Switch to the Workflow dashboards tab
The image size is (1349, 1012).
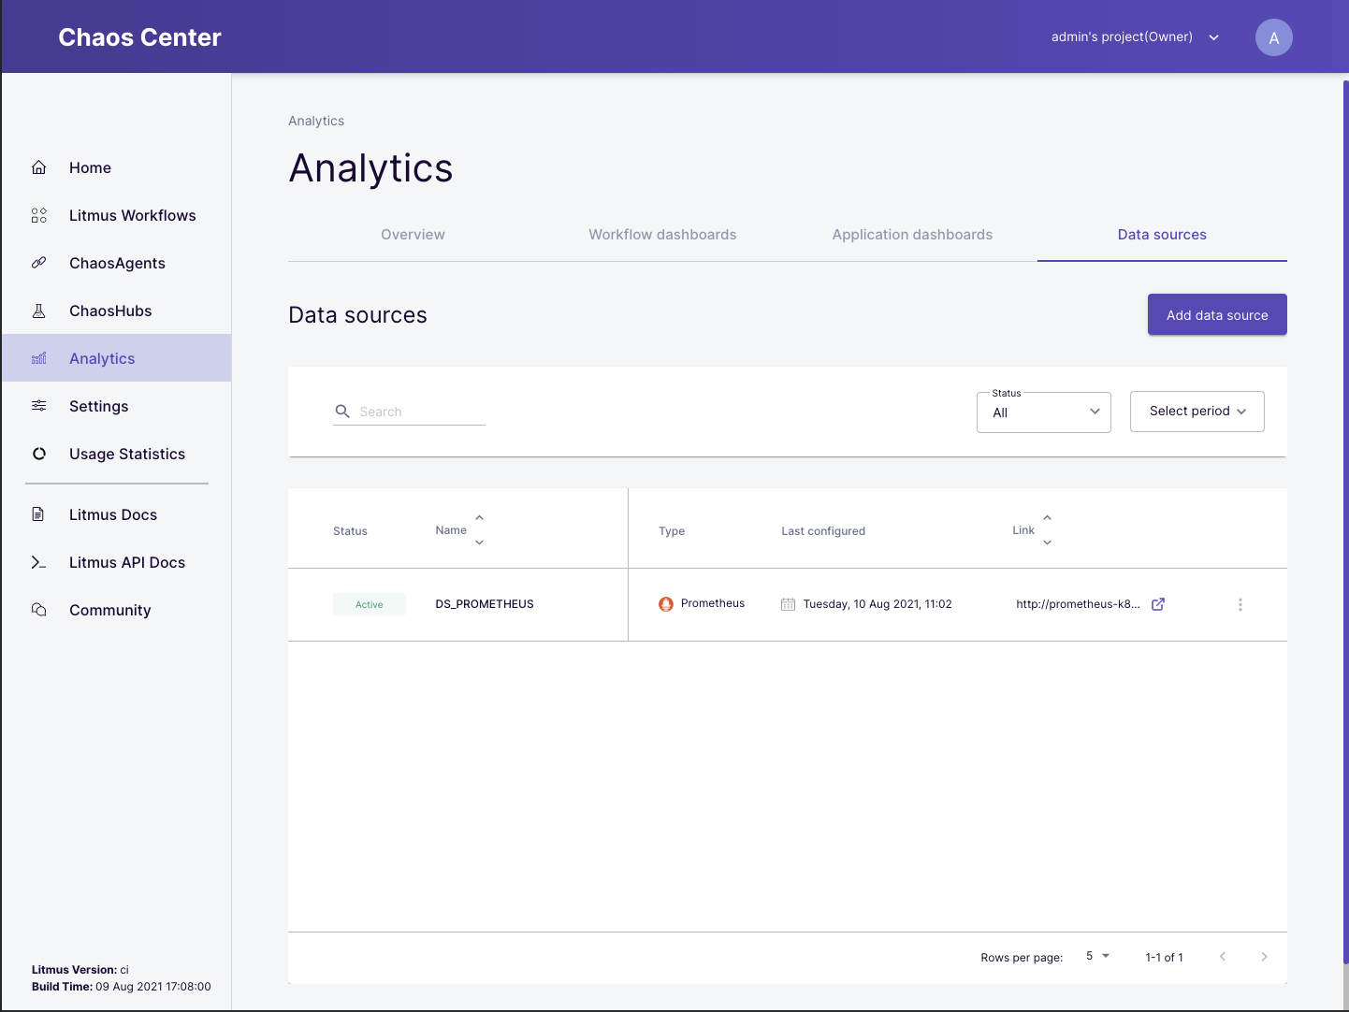point(662,235)
